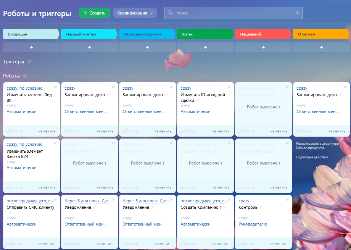Click the Автоматически link on Создать Компанию 1
The height and width of the screenshot is (250, 351).
pos(195,224)
